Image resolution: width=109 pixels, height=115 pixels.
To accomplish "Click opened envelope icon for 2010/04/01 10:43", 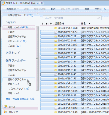I will pyautogui.click(x=56, y=108).
